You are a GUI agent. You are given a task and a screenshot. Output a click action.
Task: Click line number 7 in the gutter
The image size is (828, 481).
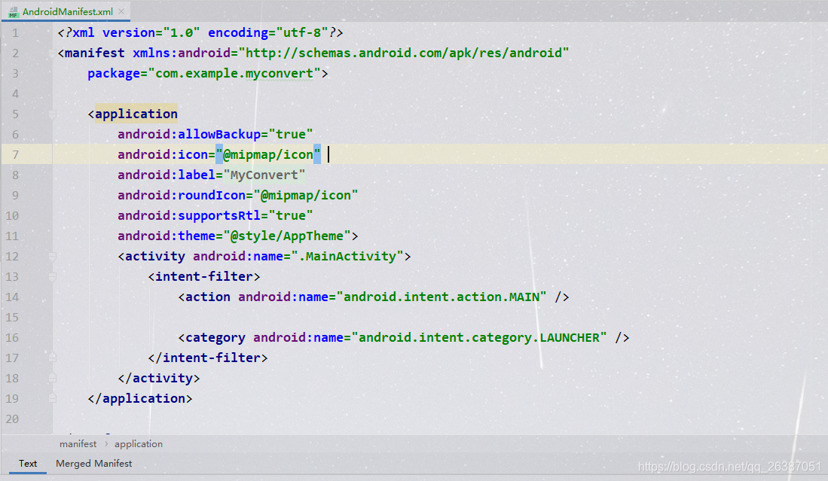[15, 154]
